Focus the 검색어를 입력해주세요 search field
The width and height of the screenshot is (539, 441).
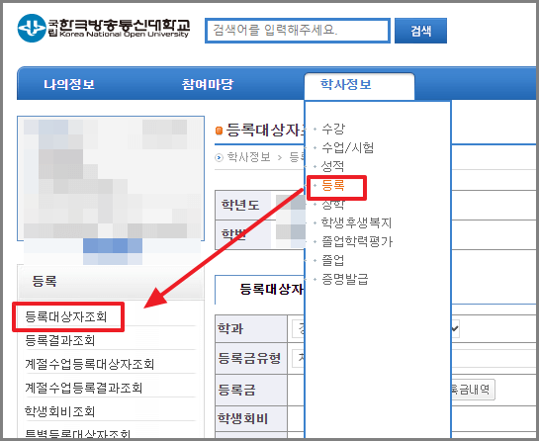[x=298, y=31]
